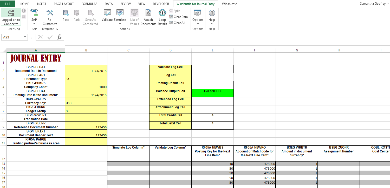
Task: Switch to the VIEW tab
Action: click(x=142, y=4)
